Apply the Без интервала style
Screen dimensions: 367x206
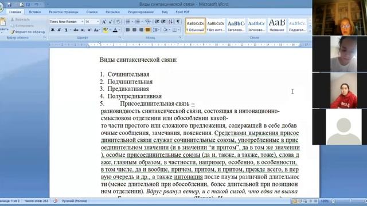point(216,26)
